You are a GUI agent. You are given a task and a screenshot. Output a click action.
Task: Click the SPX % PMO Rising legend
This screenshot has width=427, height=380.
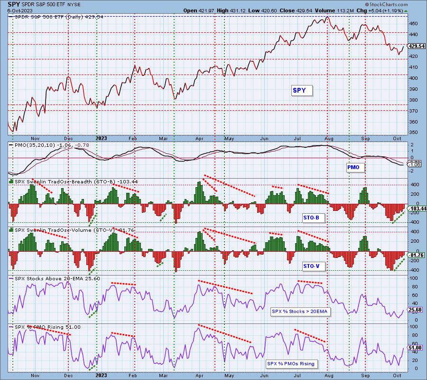coord(45,327)
